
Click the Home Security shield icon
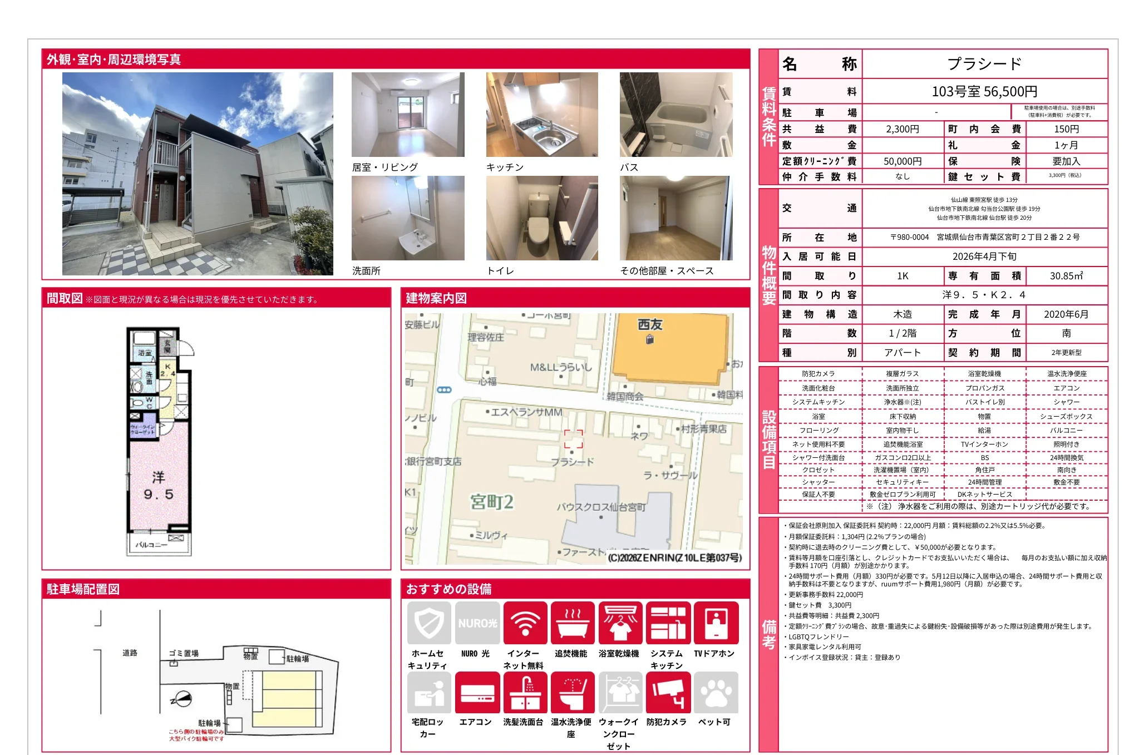(428, 623)
